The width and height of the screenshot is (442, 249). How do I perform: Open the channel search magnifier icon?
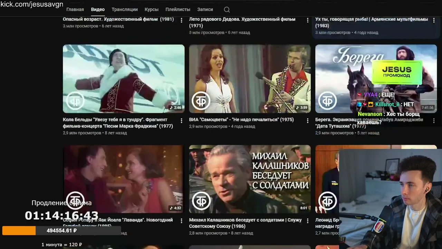(227, 9)
